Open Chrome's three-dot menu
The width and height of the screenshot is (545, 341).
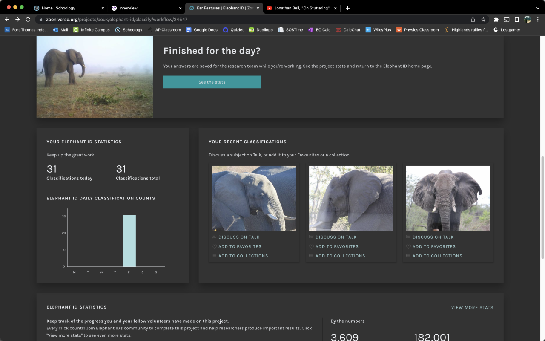click(538, 20)
